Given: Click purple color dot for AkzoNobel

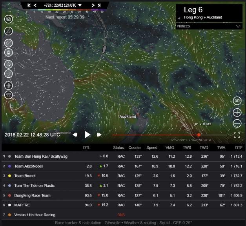Looking at the screenshot, I should [x=9, y=166].
